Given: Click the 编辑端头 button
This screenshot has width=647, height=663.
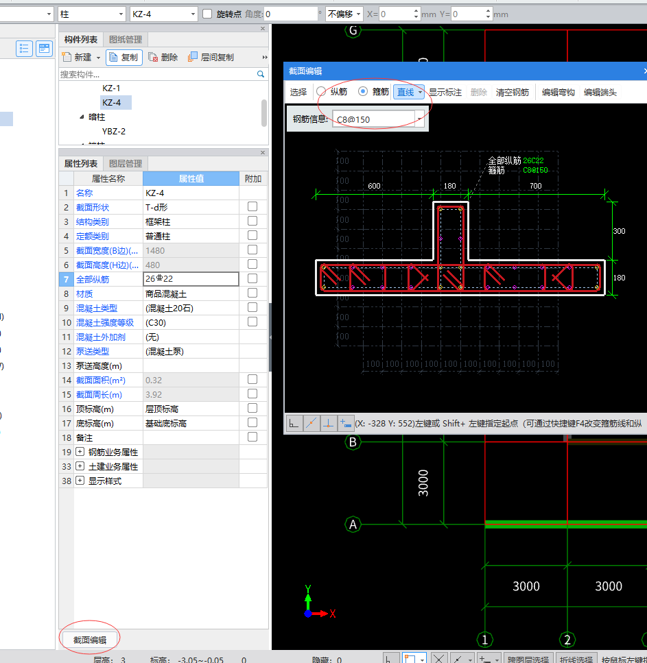Looking at the screenshot, I should [600, 92].
